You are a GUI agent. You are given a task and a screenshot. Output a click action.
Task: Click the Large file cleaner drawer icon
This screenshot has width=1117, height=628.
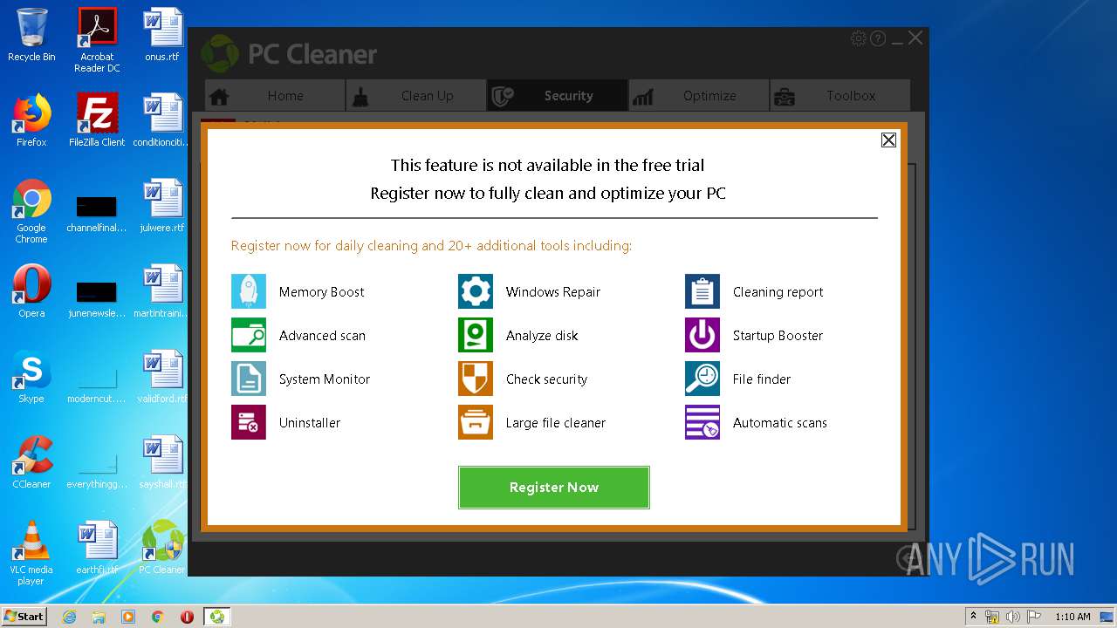point(476,422)
